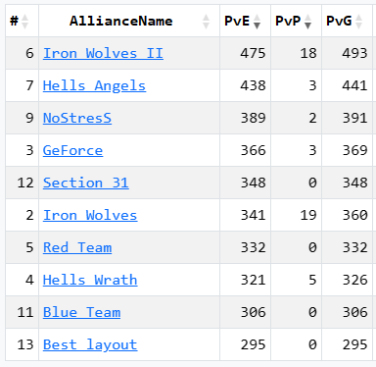The height and width of the screenshot is (367, 376).
Task: Sort table by the # column arrows
Action: click(x=25, y=22)
